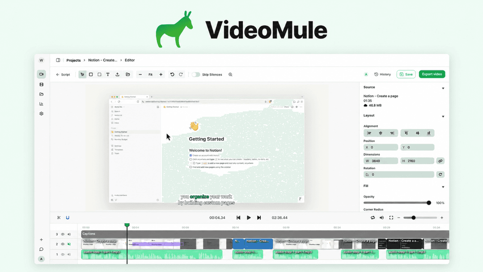Open the chat bubble icon in sidebar
Image resolution: width=483 pixels, height=272 pixels.
click(x=41, y=249)
